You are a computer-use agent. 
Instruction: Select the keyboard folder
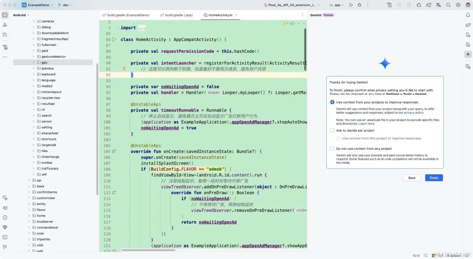click(48, 74)
